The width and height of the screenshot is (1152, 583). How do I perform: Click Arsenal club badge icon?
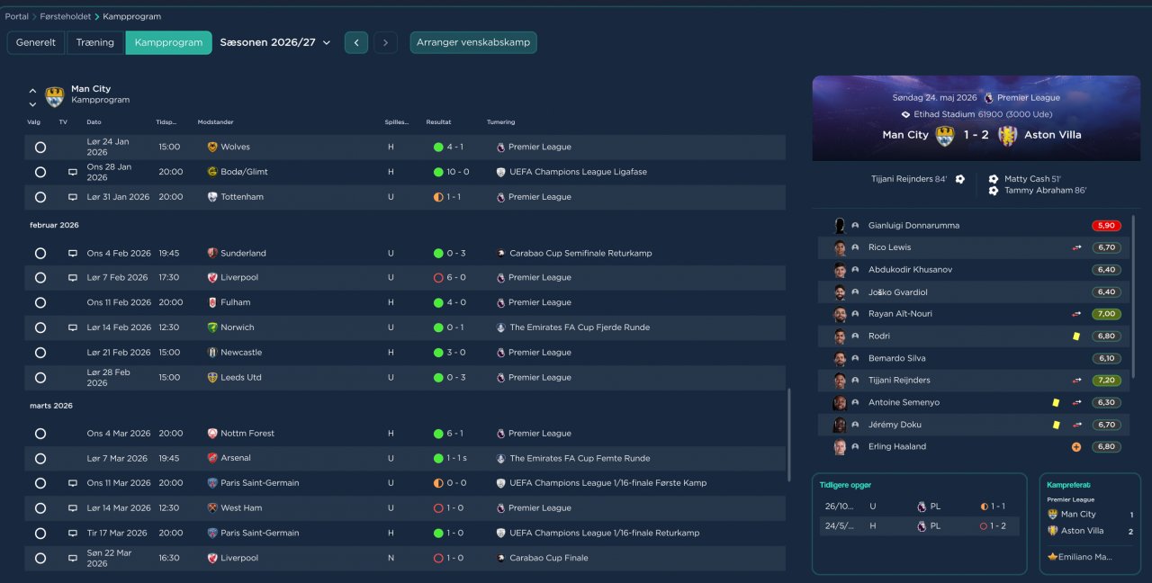click(212, 459)
